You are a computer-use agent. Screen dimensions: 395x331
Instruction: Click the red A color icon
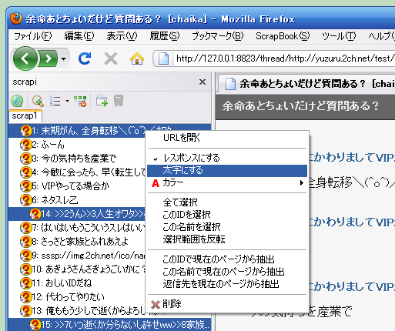pyautogui.click(x=156, y=183)
